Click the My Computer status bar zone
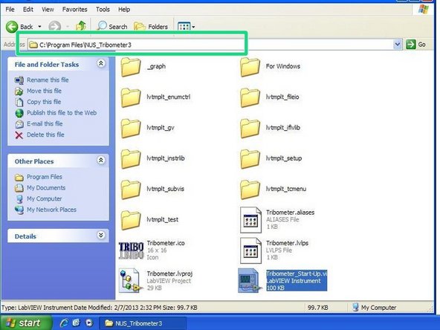The image size is (440, 330). point(375,308)
